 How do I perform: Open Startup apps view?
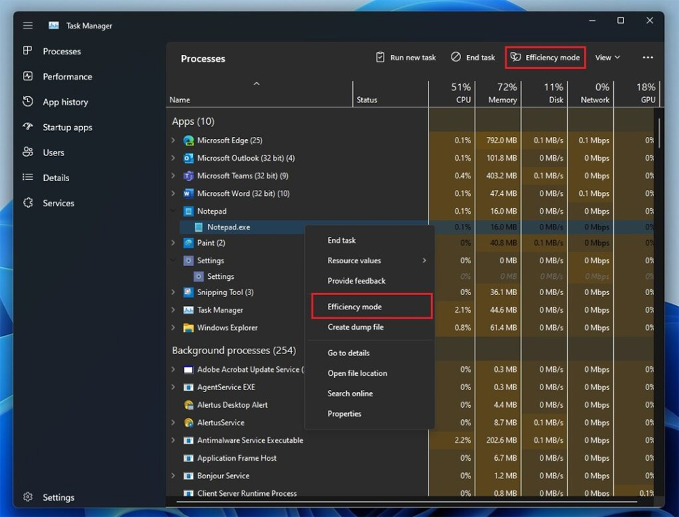[x=28, y=127]
